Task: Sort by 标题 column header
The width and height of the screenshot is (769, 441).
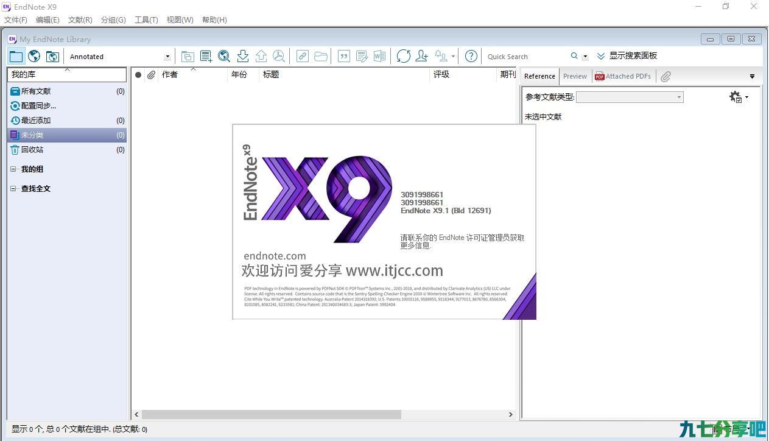Action: [345, 75]
